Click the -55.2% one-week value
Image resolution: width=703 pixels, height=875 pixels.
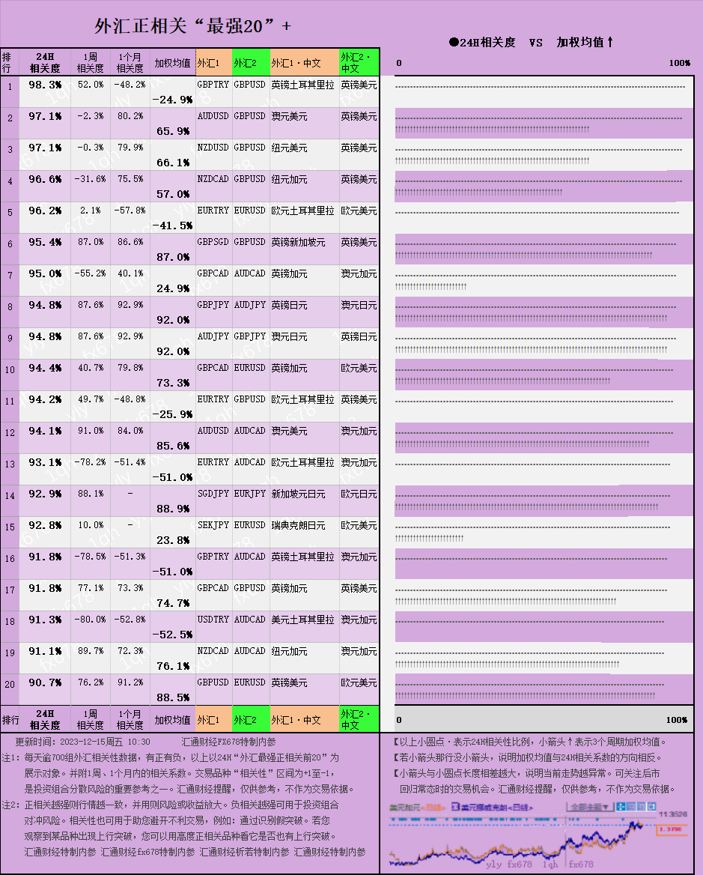click(91, 273)
